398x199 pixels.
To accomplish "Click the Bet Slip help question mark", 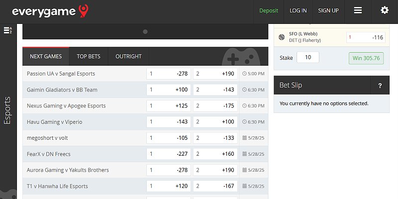I will (x=380, y=86).
